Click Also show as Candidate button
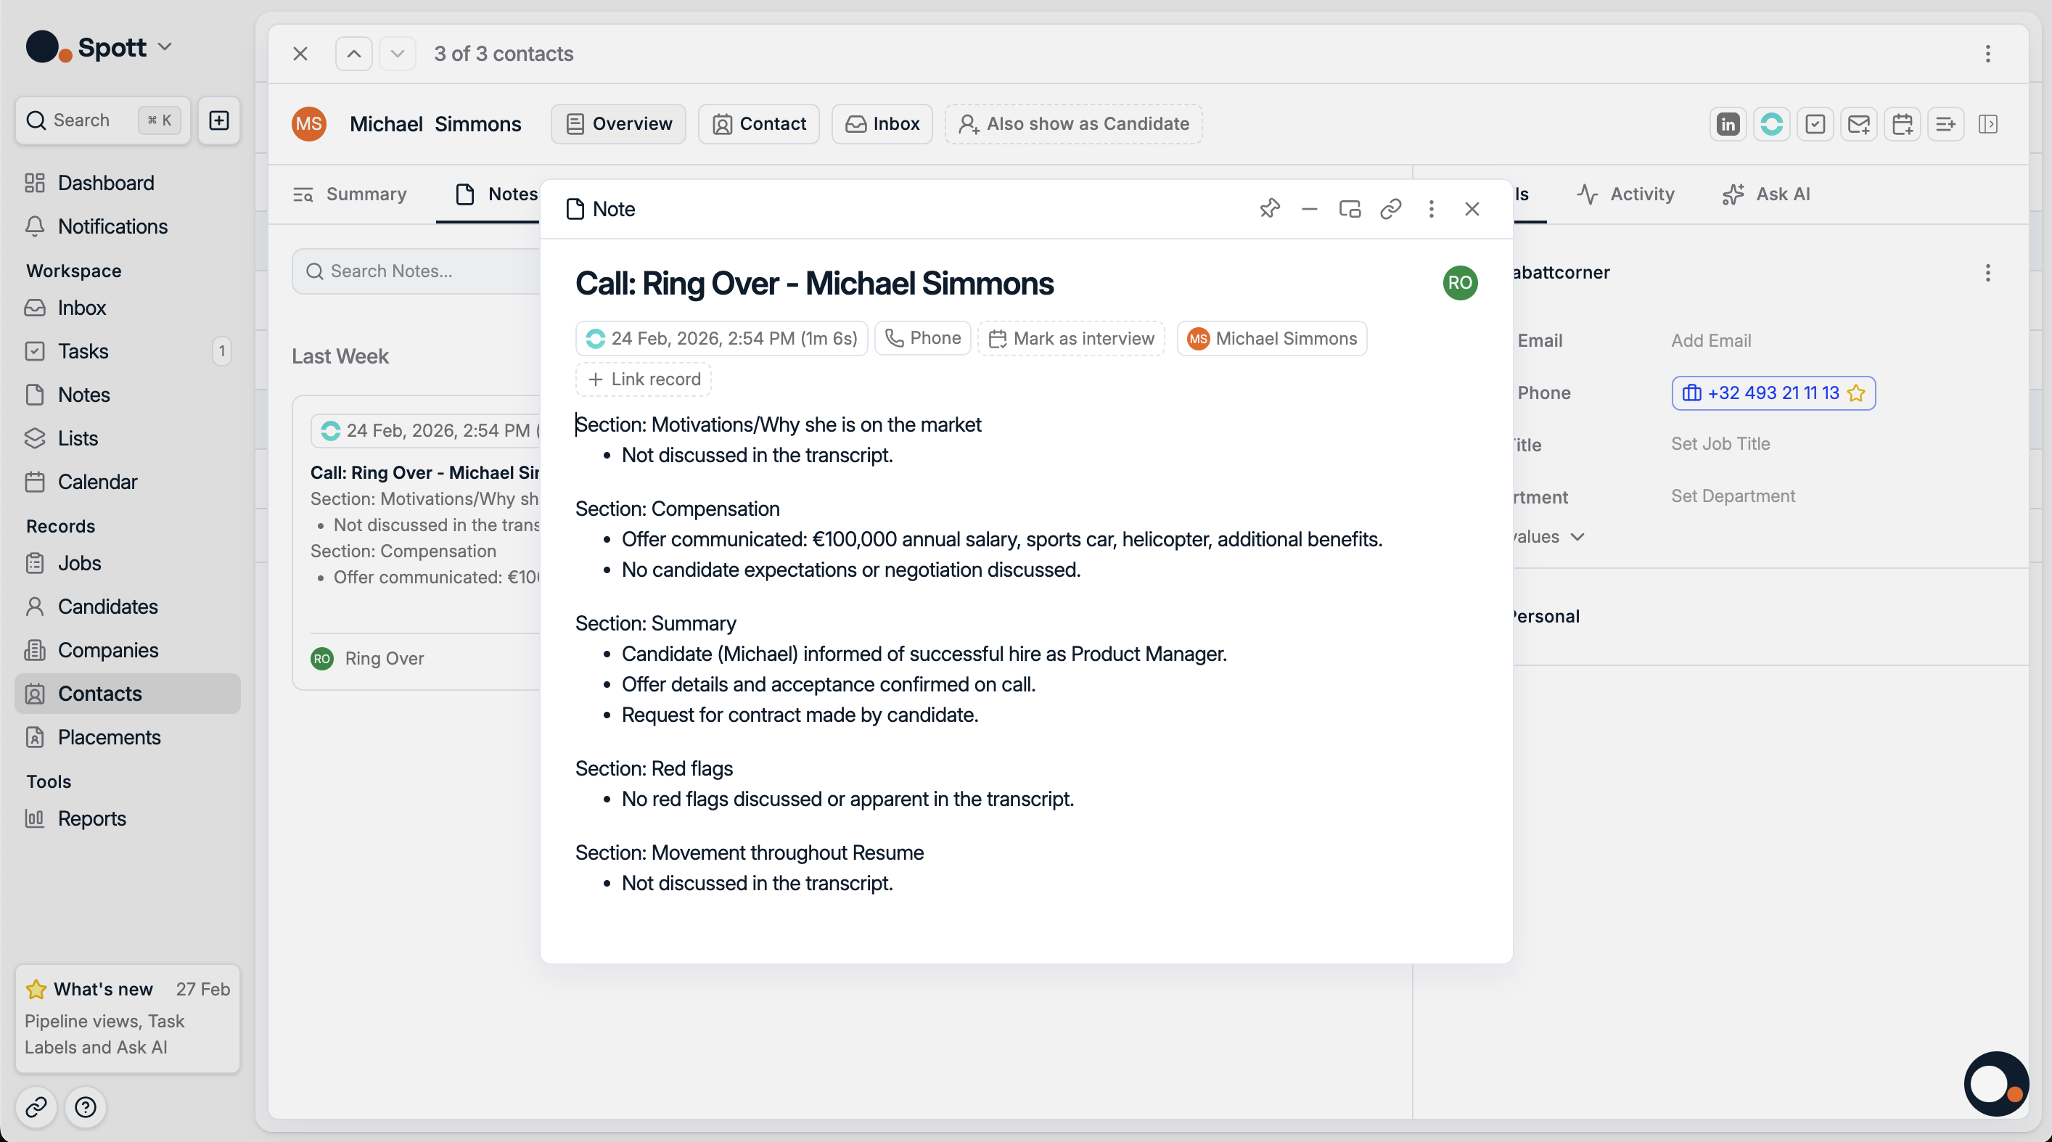The image size is (2052, 1142). 1073,124
